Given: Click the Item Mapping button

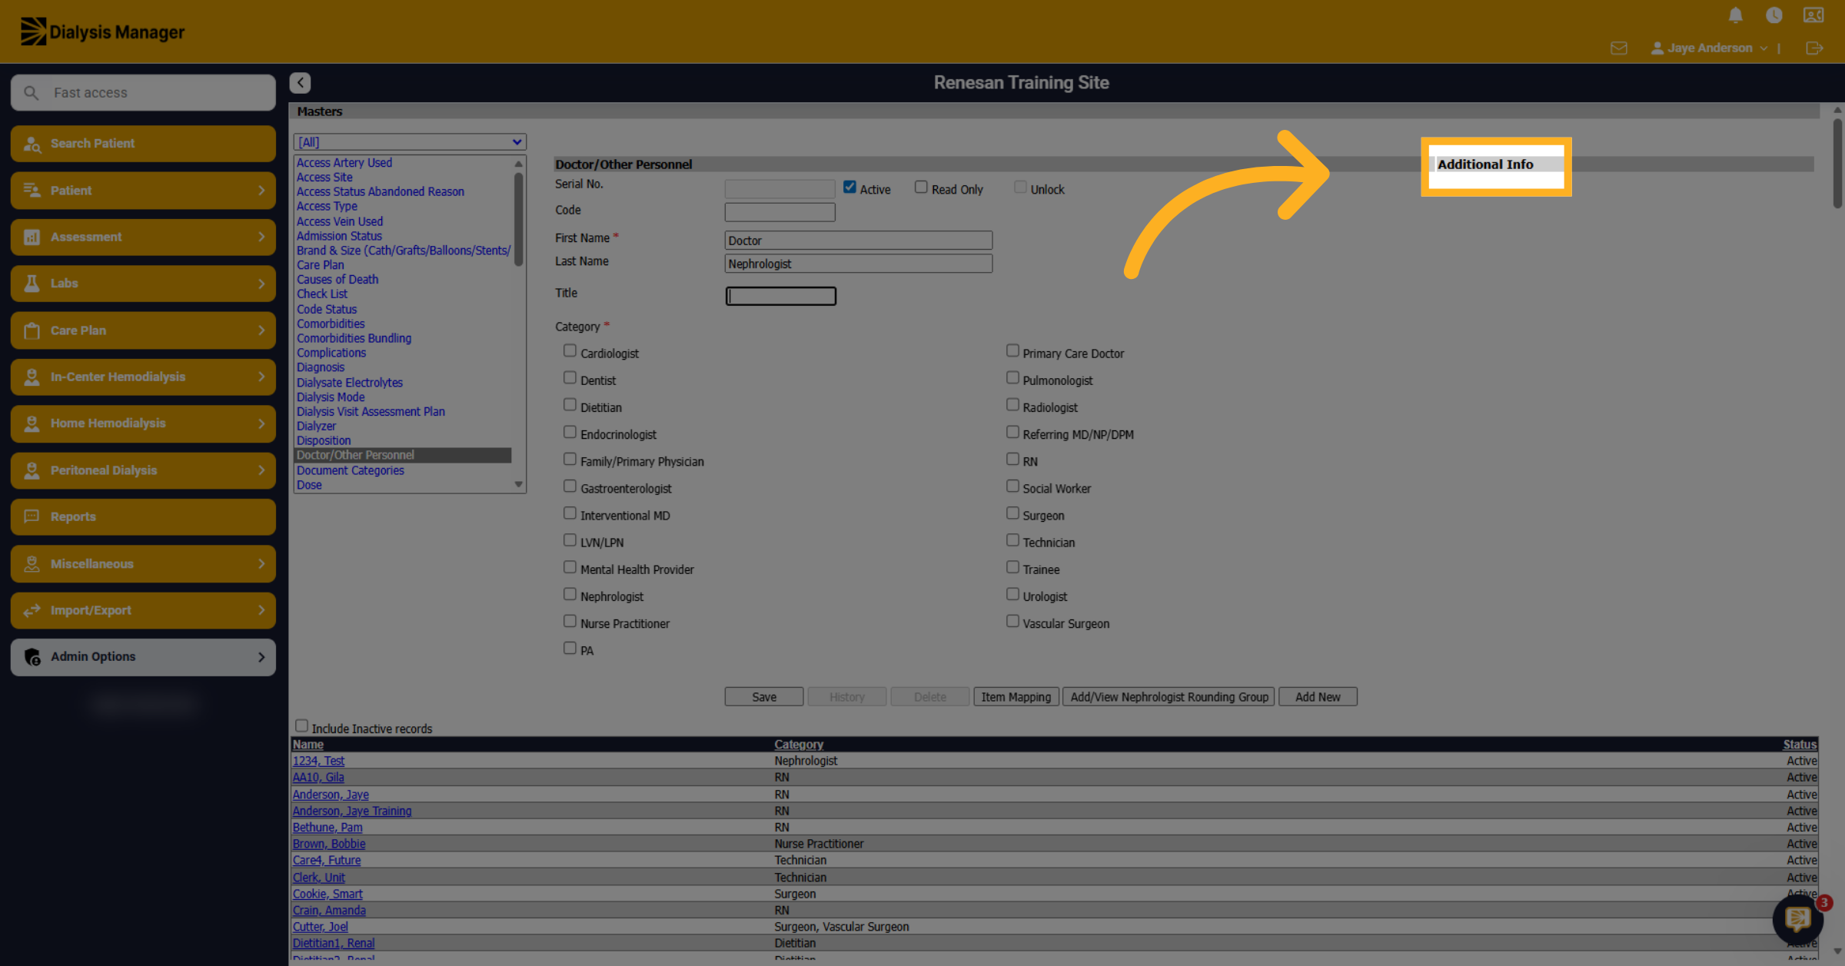Looking at the screenshot, I should click(1016, 697).
